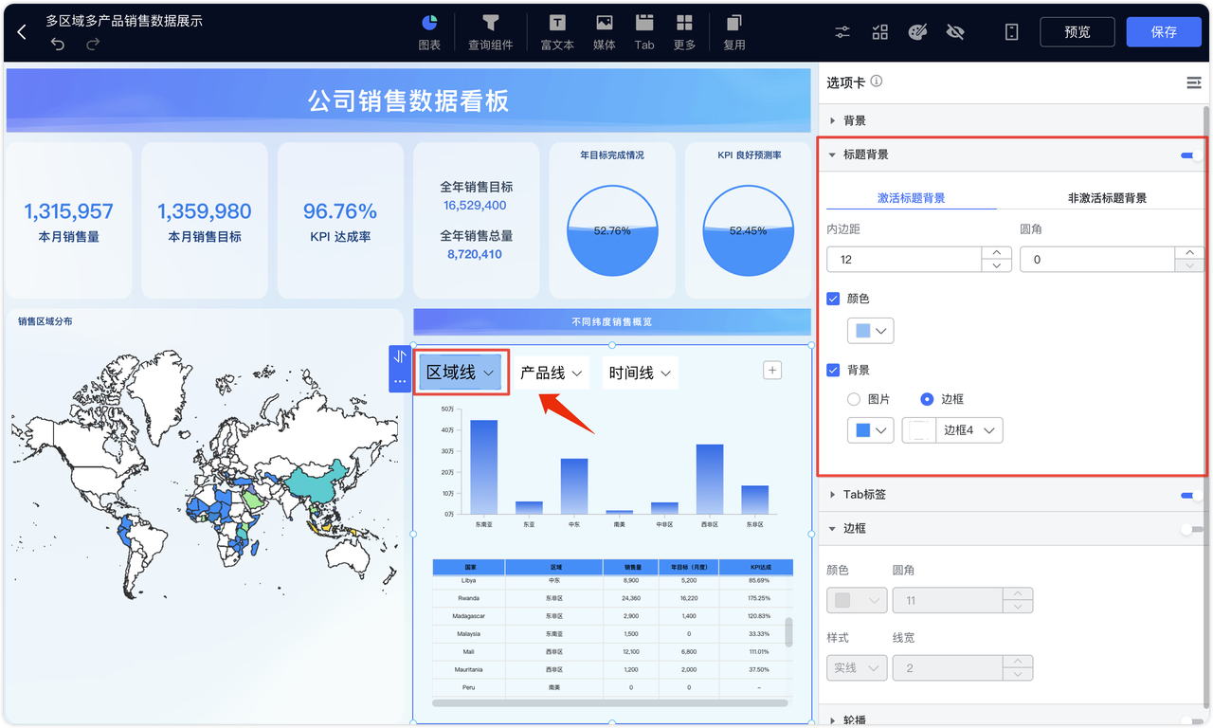Select the 非激活标题背景 tab
Image resolution: width=1213 pixels, height=728 pixels.
tap(1107, 198)
